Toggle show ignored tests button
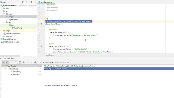 [7, 62]
